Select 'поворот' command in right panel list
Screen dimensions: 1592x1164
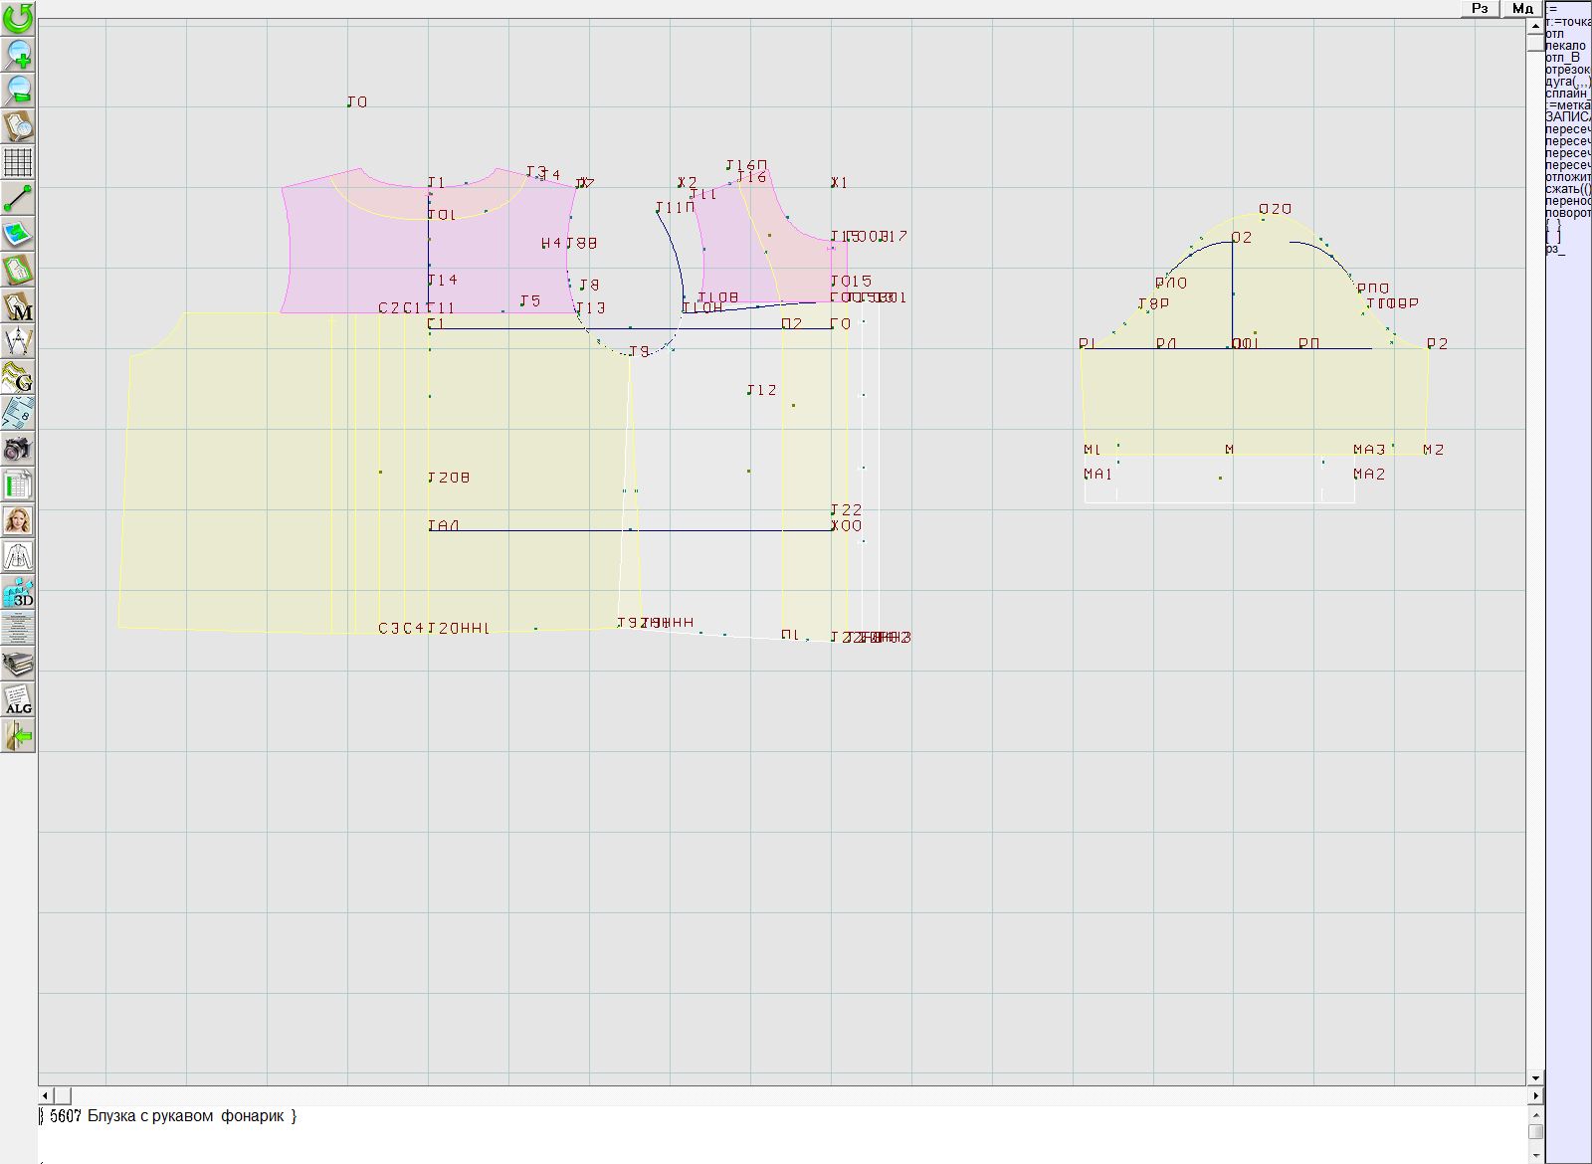pos(1567,213)
